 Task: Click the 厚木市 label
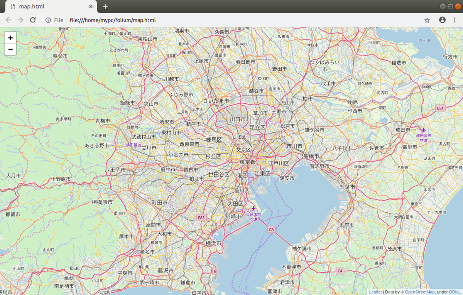(126, 236)
